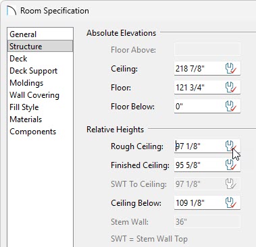
Task: Toggle the default wrench icon for Ceiling Below
Action: (x=231, y=203)
